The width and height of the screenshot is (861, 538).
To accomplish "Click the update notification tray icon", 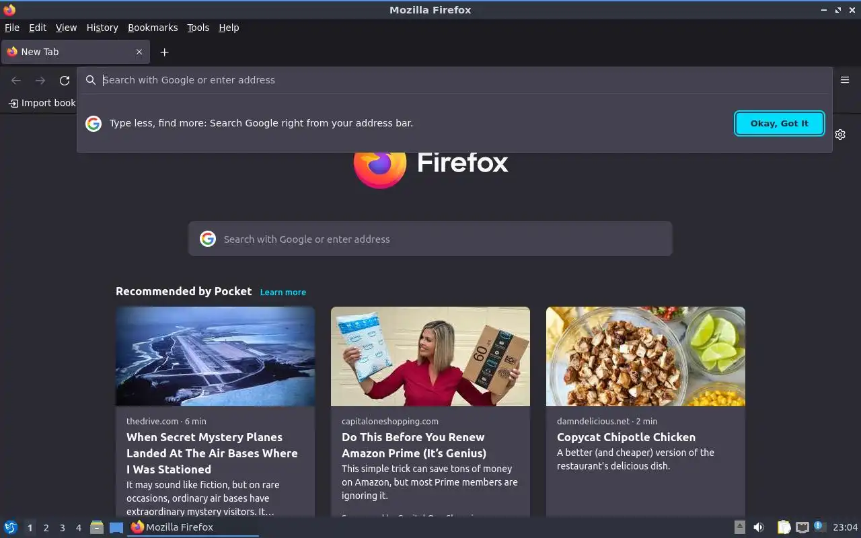I will click(819, 527).
